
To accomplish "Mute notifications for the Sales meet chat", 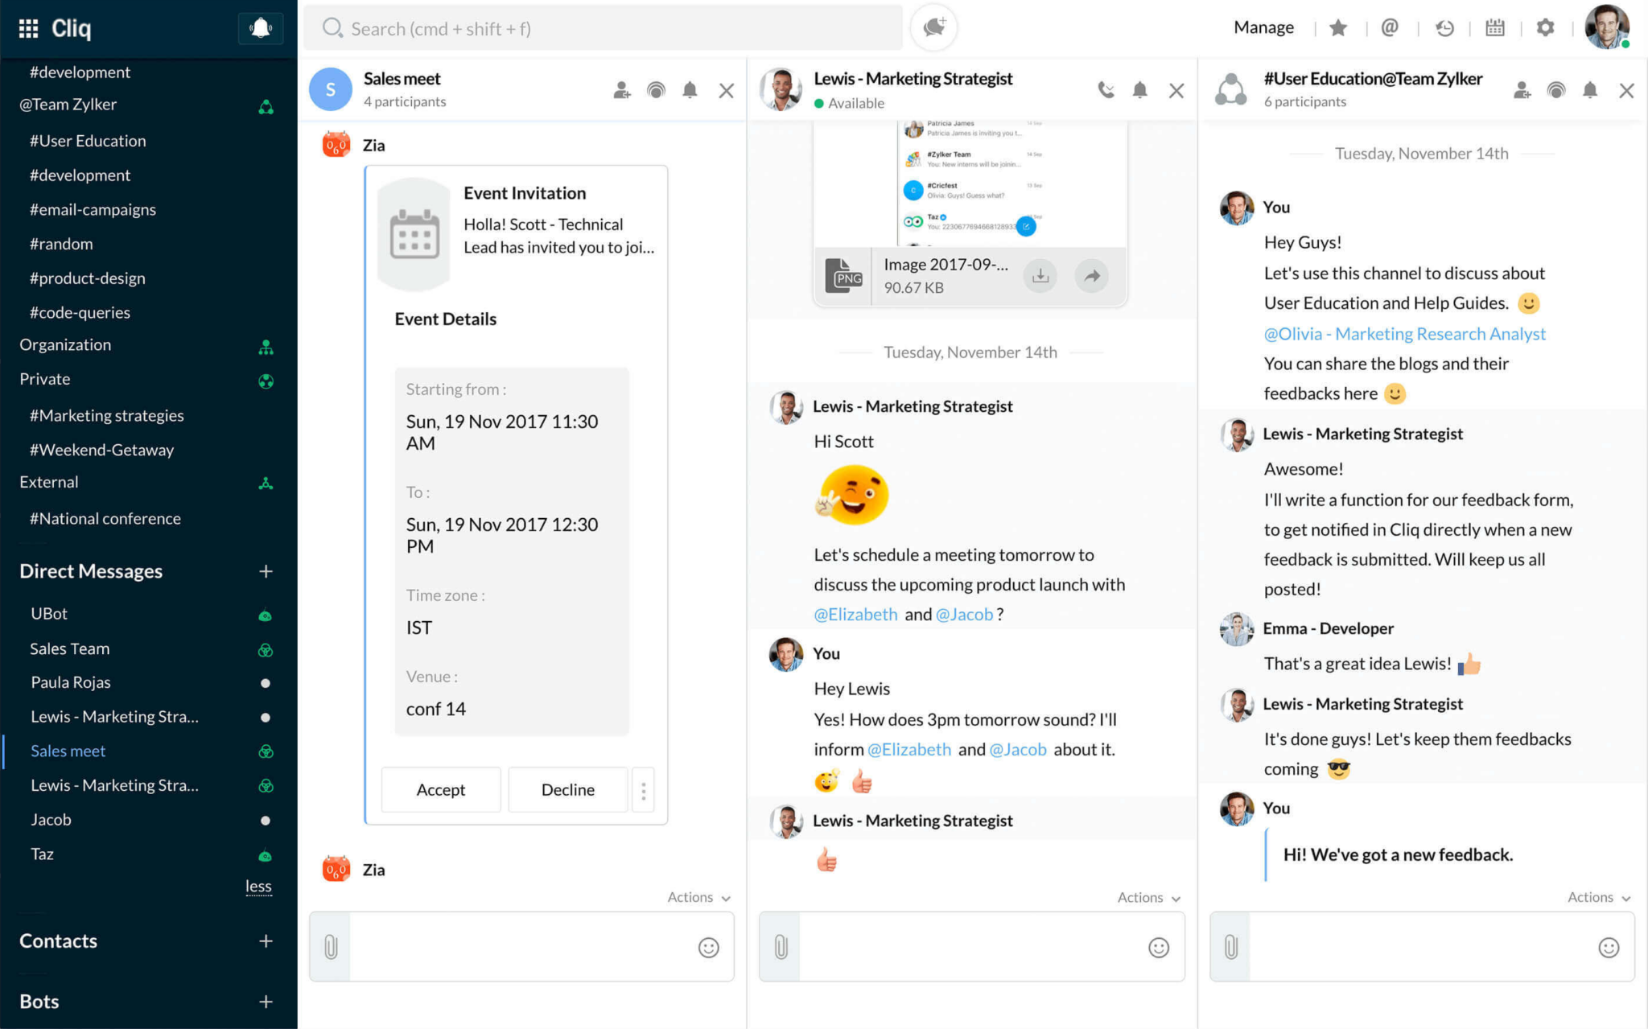I will point(690,90).
